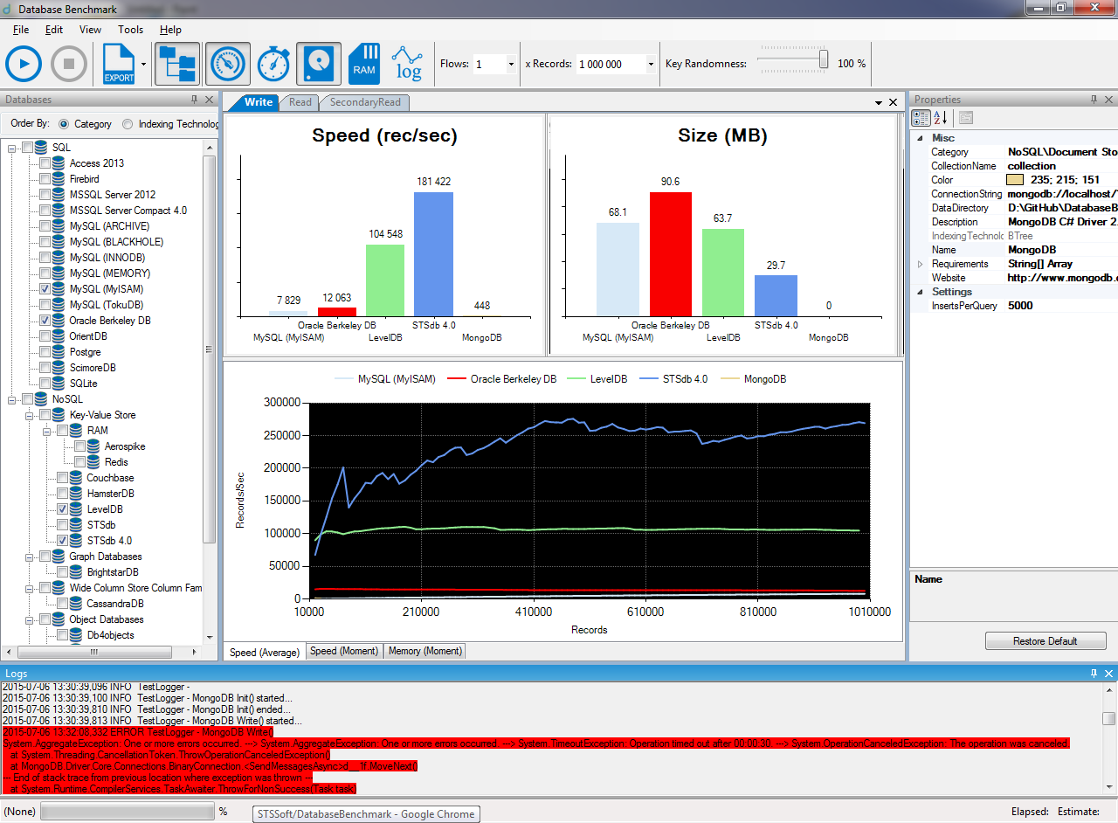Collapse the SQL tree node
Image resolution: width=1118 pixels, height=823 pixels.
click(12, 148)
